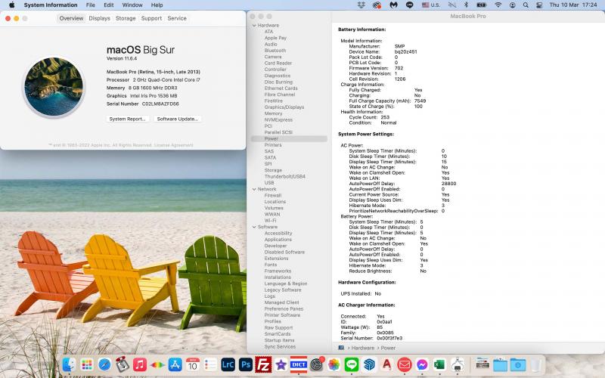Open Launchpad in the dock
This screenshot has height=378, width=605.
coord(87,364)
